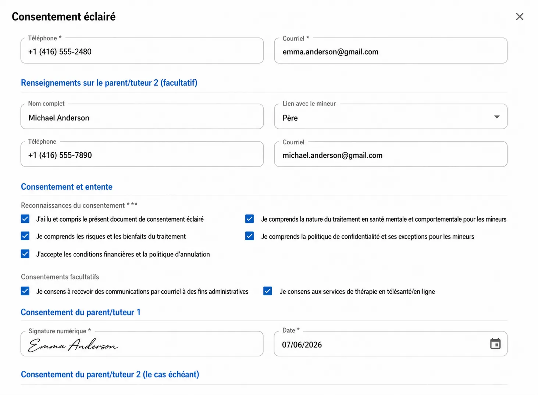Image resolution: width=538 pixels, height=395 pixels.
Task: Uncheck the nature du traitement en santé mentale checkbox
Action: tap(249, 219)
